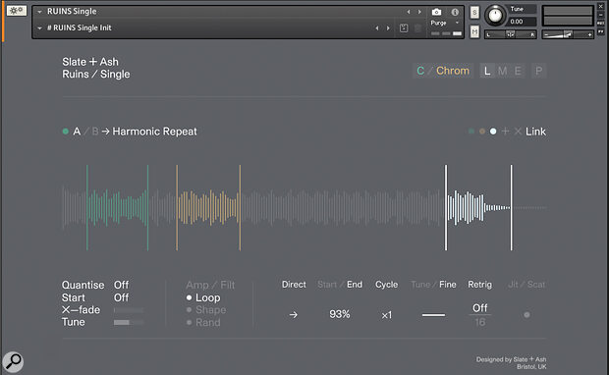
Task: Open the root key C selector
Action: 420,71
